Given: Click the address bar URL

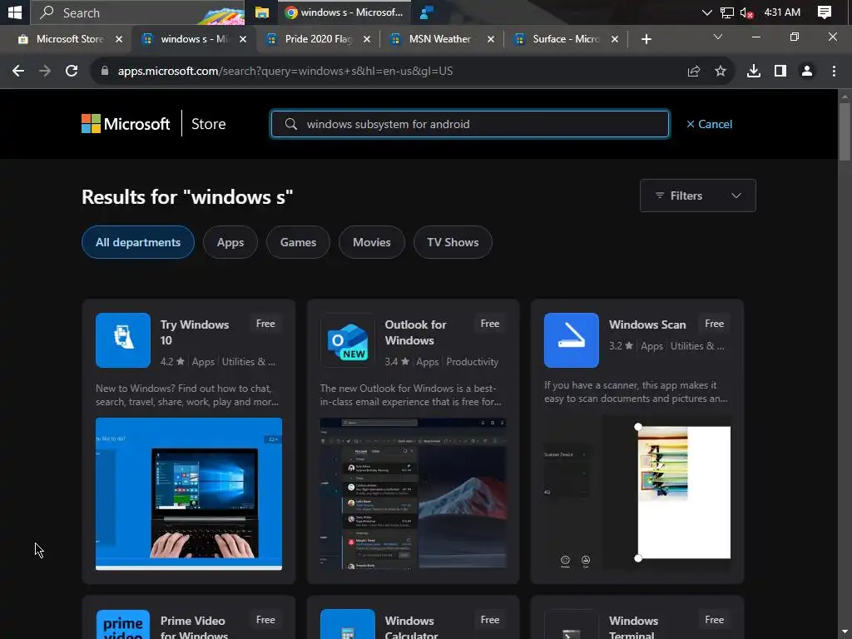Looking at the screenshot, I should pos(285,71).
